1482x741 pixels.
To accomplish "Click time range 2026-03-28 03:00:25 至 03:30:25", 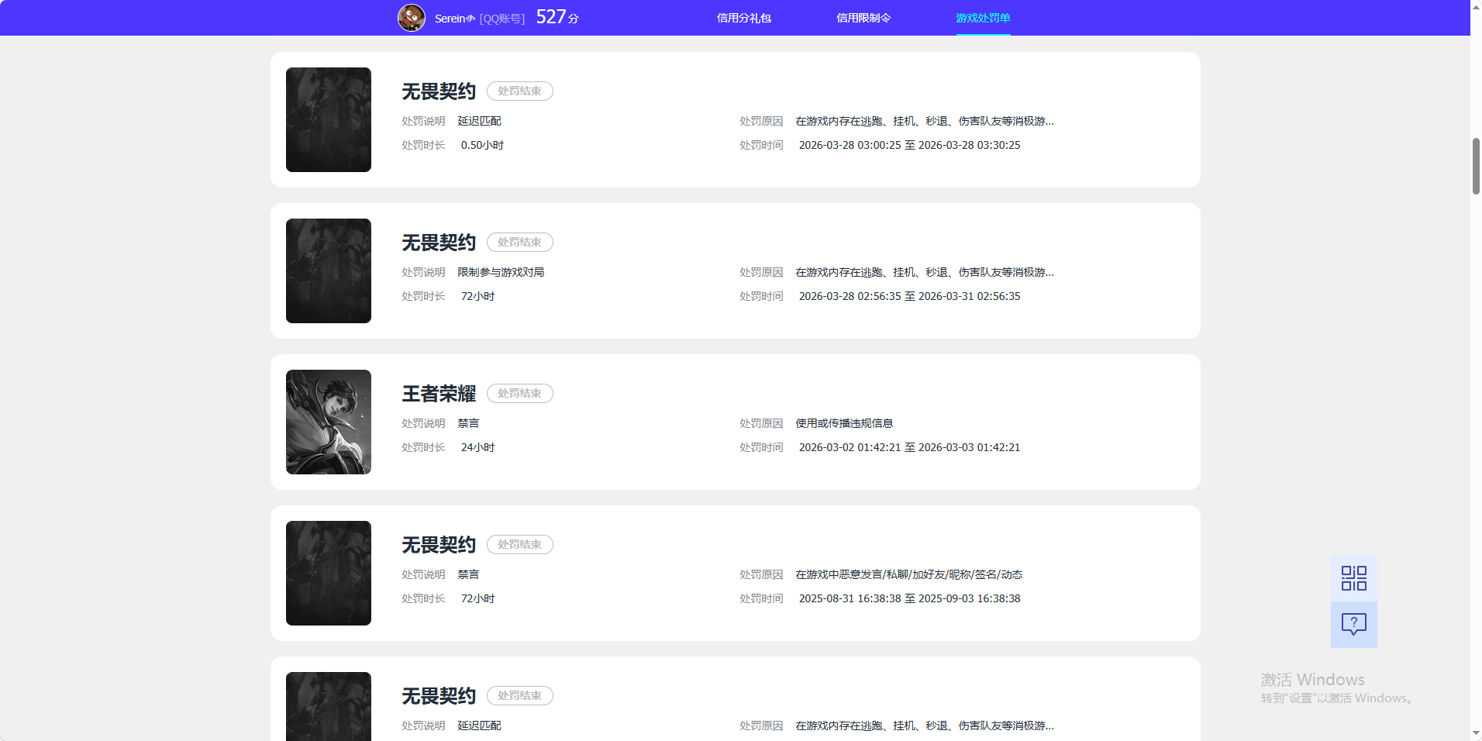I will (x=909, y=145).
